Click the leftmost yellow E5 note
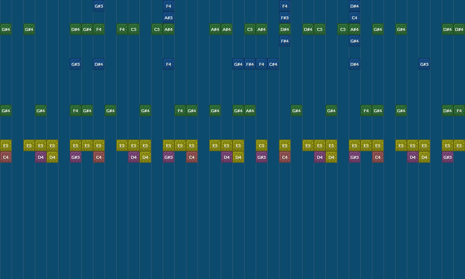Screen dimensions: 465x279 tap(6, 146)
